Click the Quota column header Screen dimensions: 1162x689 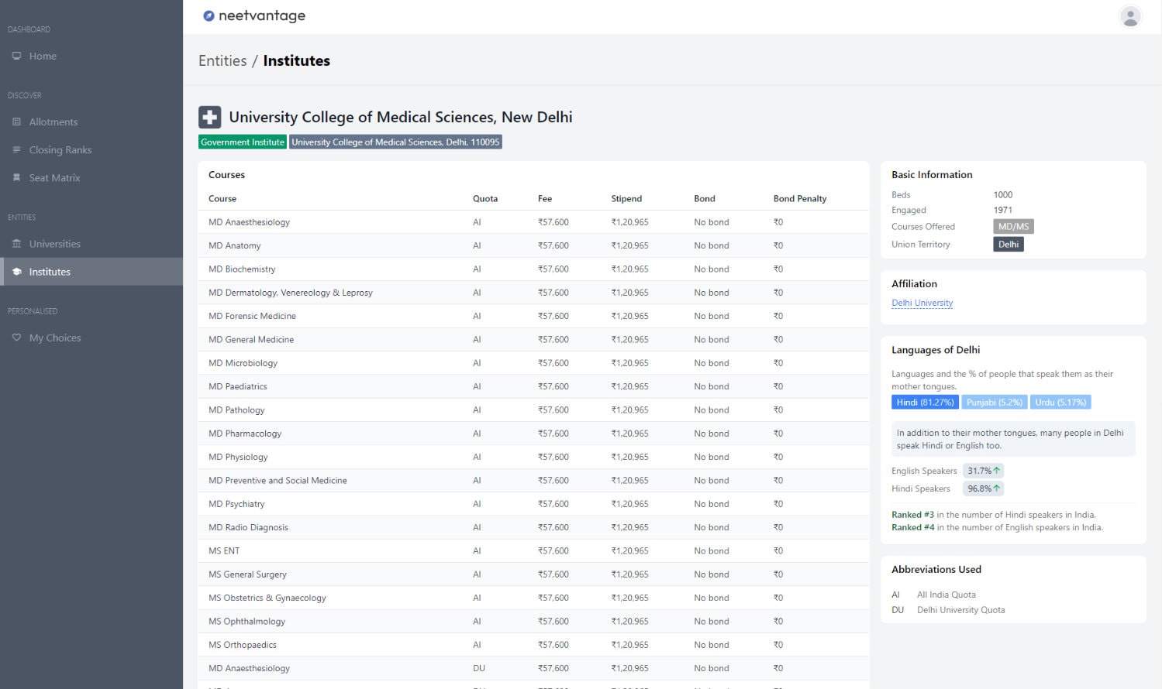tap(485, 198)
